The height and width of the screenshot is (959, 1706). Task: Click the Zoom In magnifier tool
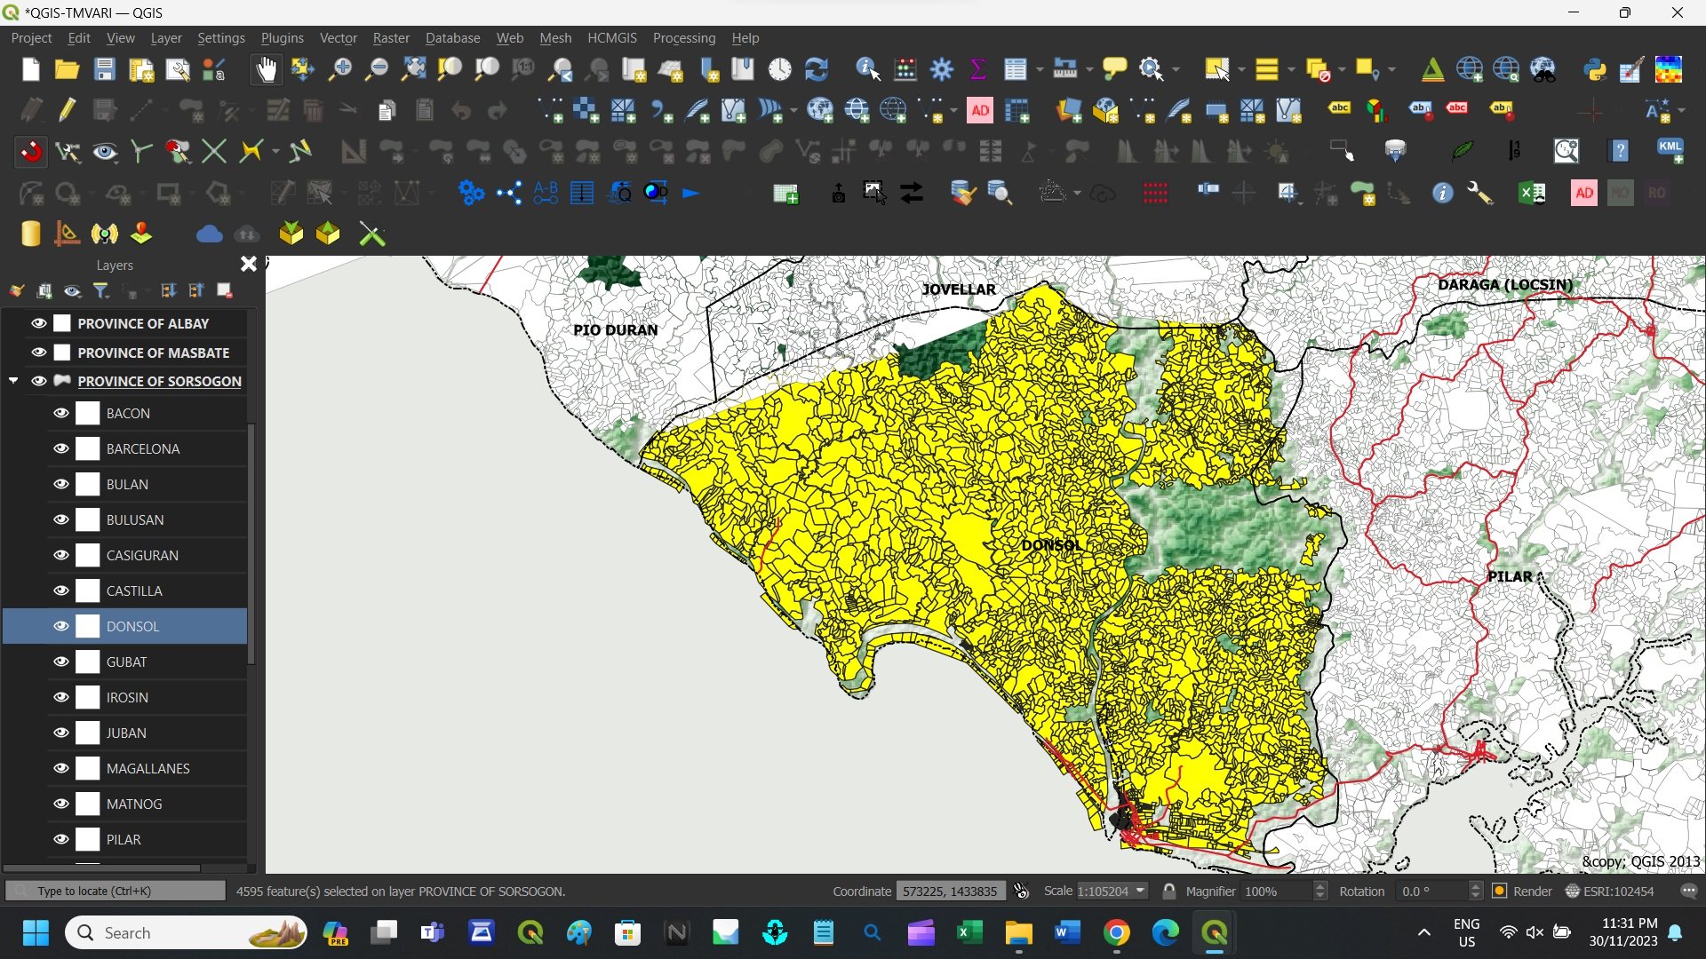[x=339, y=69]
